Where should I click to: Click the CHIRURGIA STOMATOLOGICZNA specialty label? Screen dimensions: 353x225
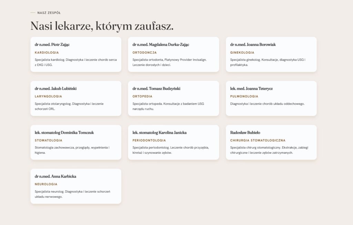click(258, 140)
